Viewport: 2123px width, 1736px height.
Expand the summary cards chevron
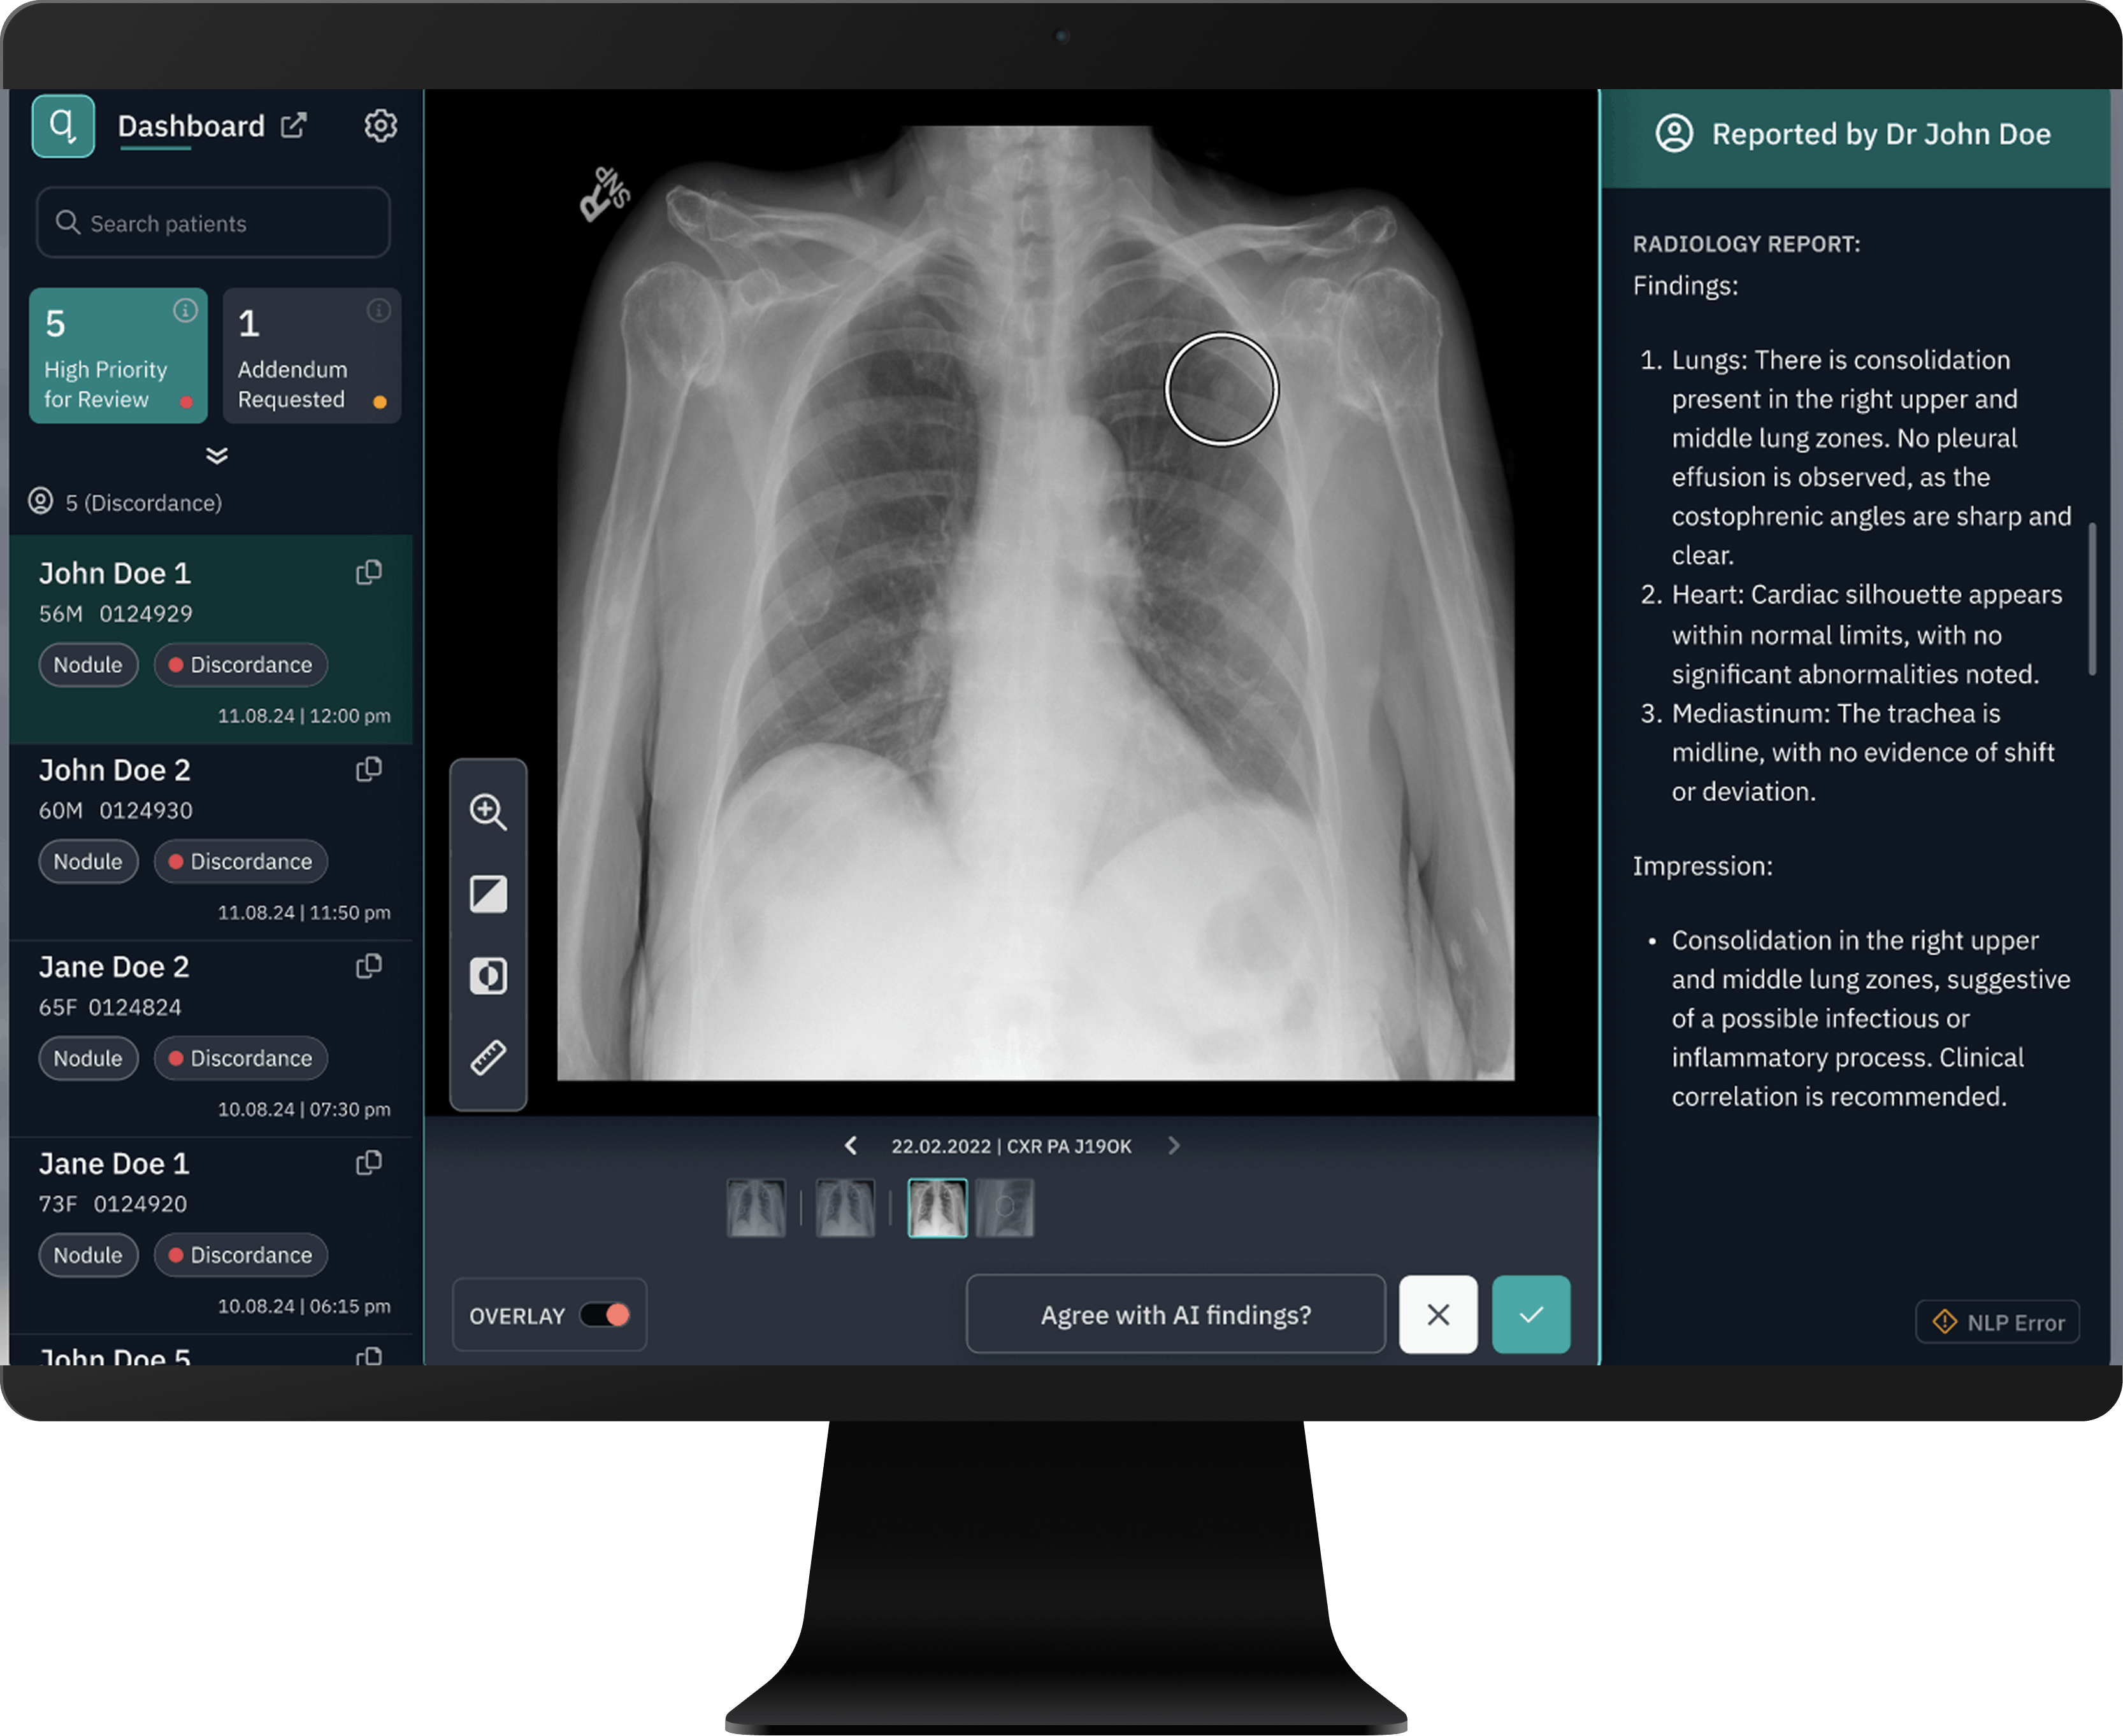[216, 456]
